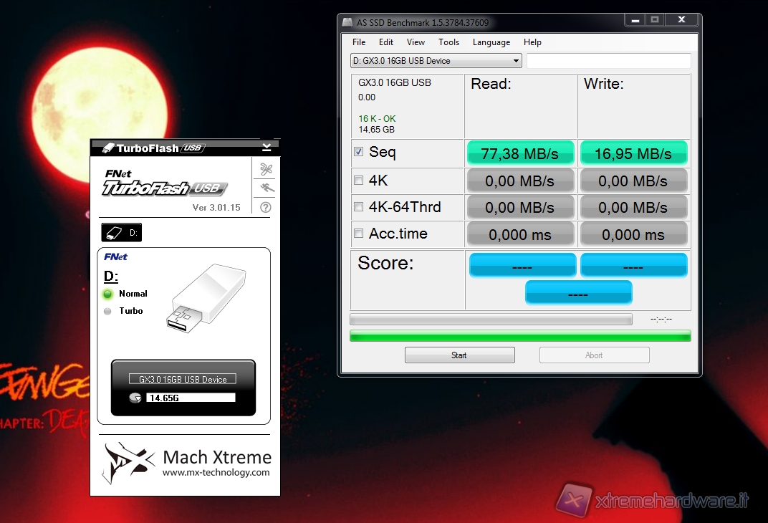Switch drive D: to Turbo mode
The height and width of the screenshot is (523, 768).
click(108, 312)
